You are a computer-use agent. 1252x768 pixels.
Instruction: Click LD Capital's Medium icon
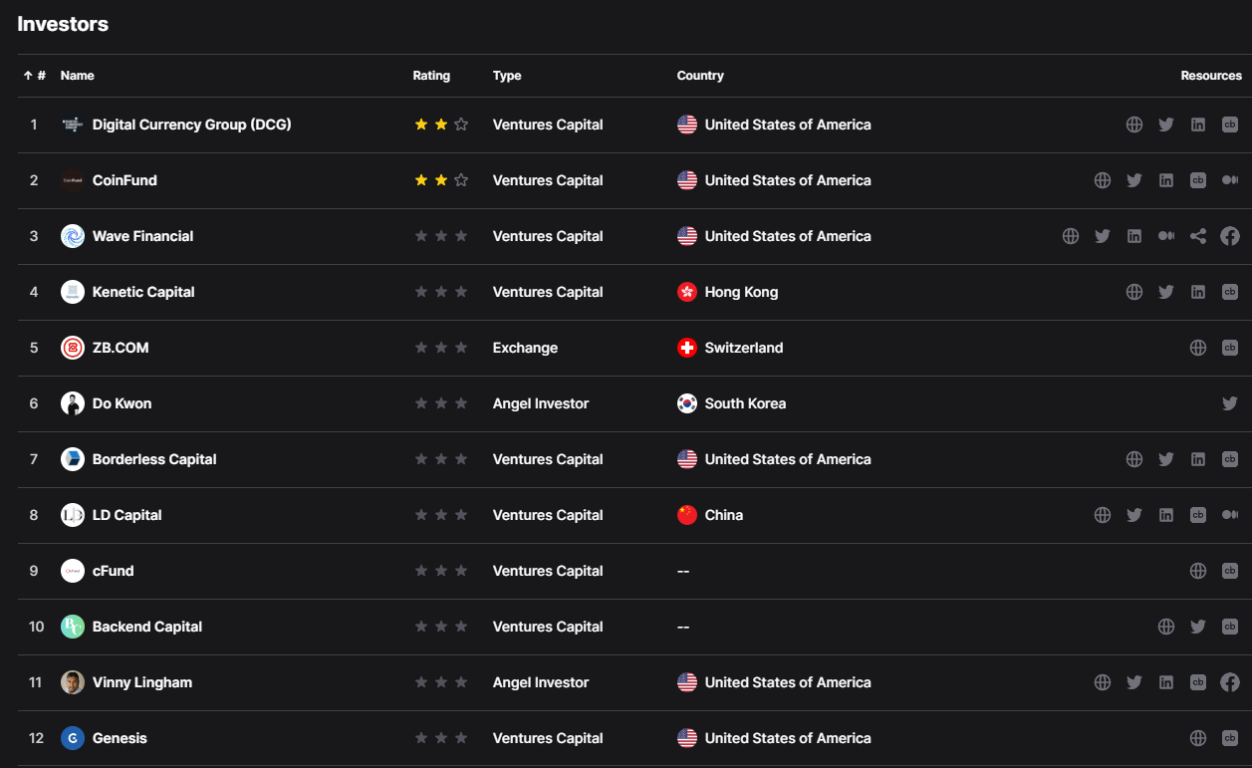1230,515
